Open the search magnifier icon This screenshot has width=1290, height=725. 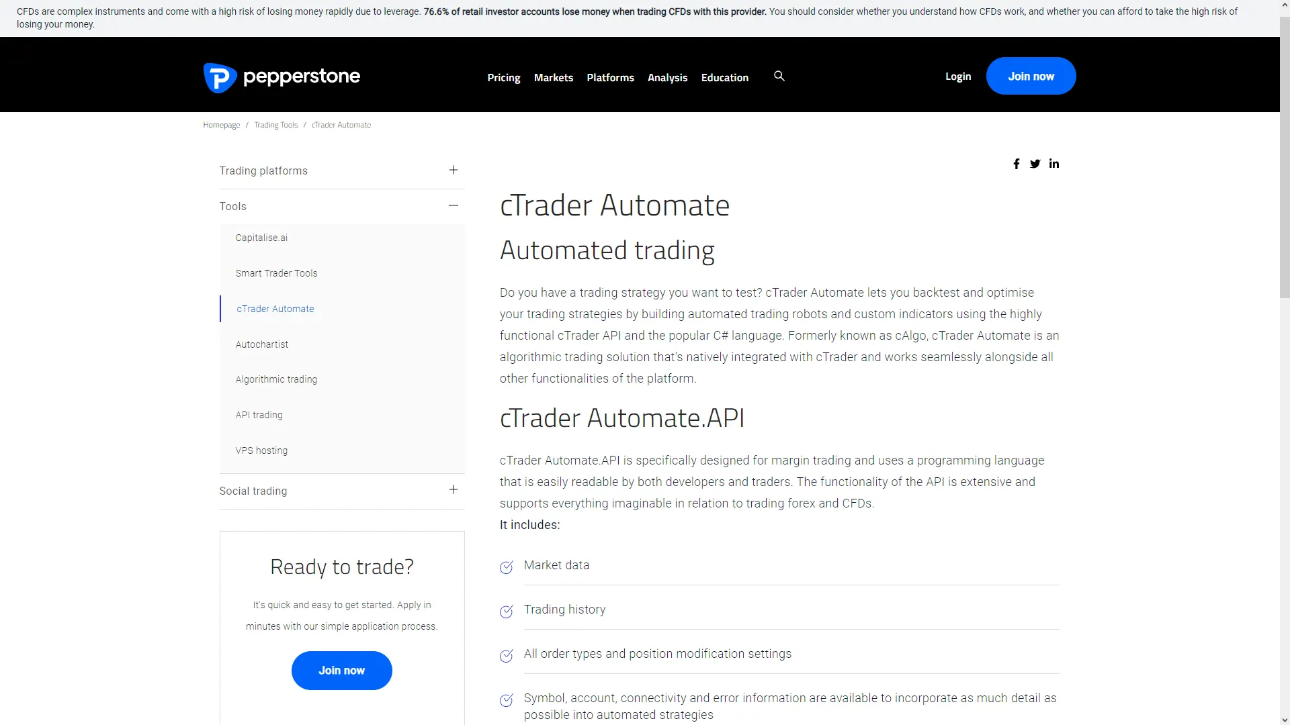click(x=779, y=76)
